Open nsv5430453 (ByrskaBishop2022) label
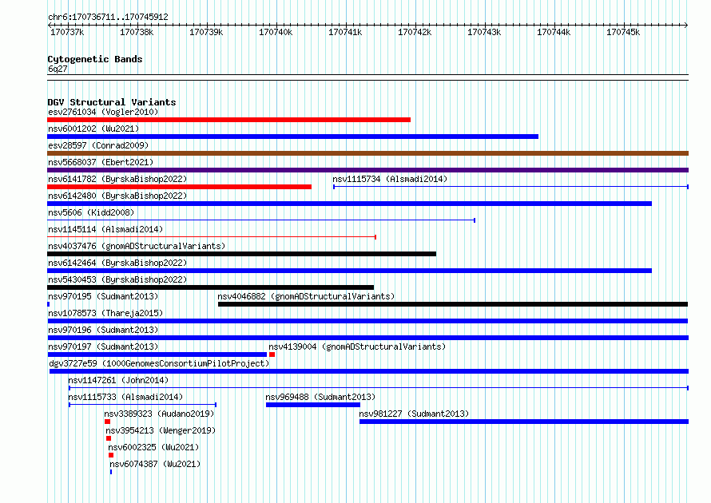The width and height of the screenshot is (711, 503). tap(117, 279)
